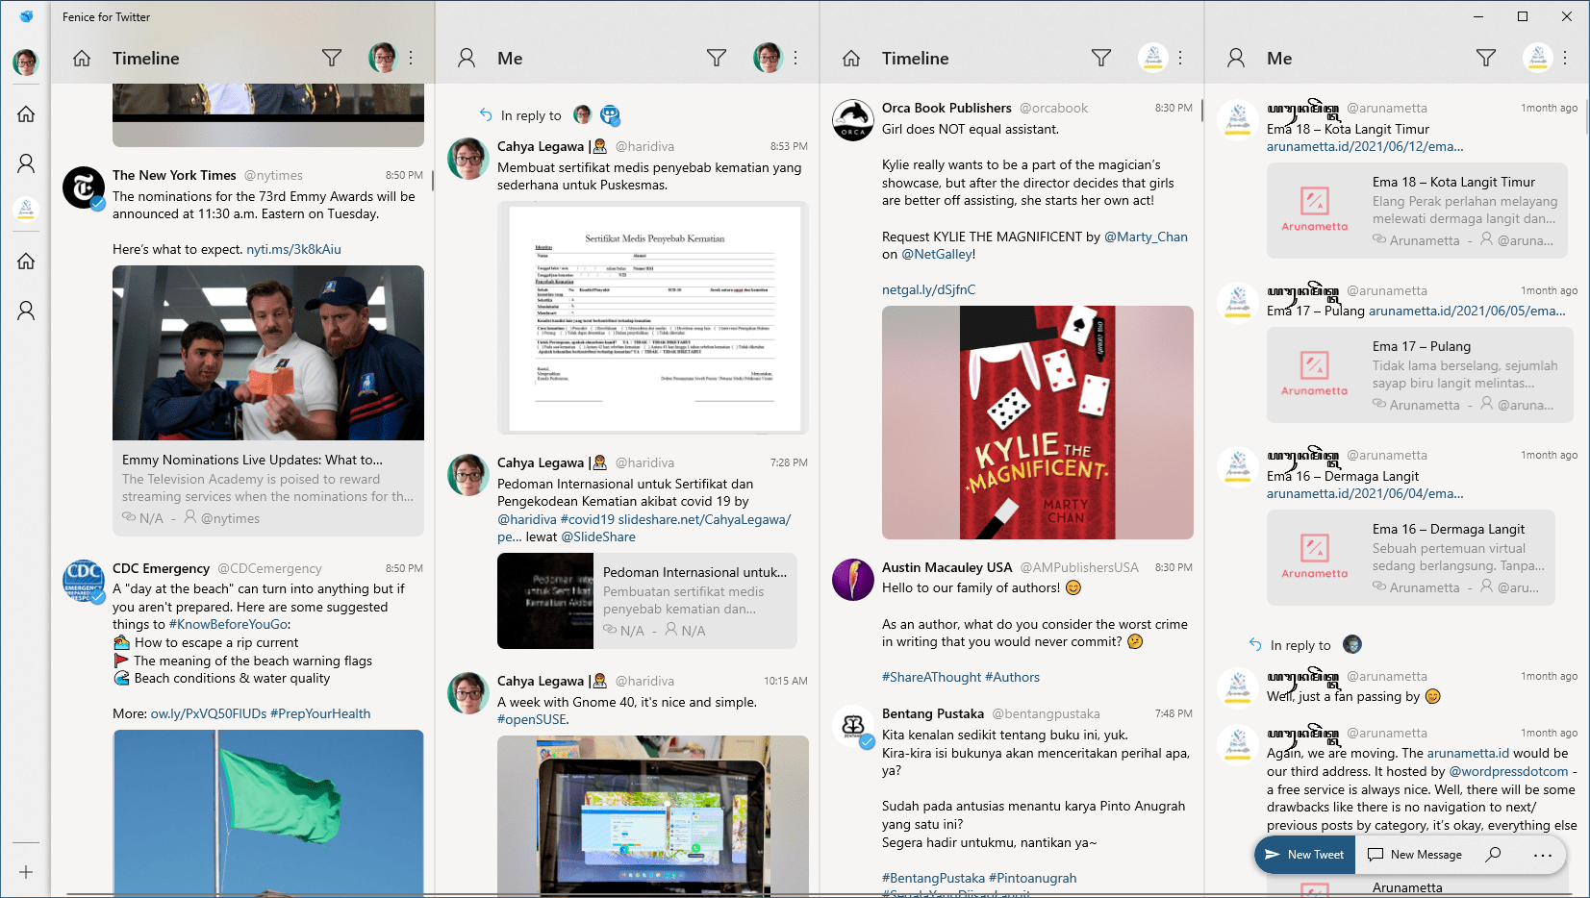Open arunametta.id link in Ema 16 tweet
The width and height of the screenshot is (1590, 898).
(x=1365, y=493)
